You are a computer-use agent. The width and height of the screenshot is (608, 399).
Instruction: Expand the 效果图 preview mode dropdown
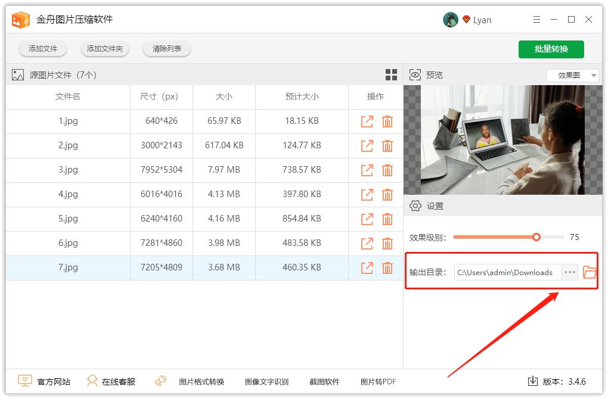(572, 74)
